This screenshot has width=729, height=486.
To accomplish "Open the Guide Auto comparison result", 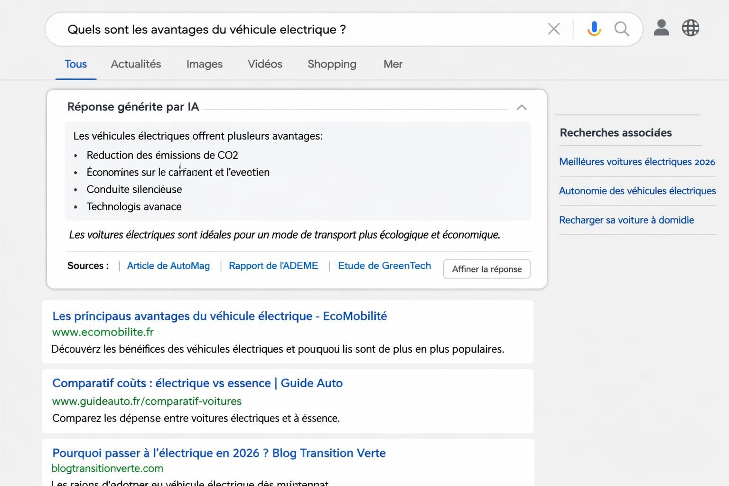I will tap(197, 383).
